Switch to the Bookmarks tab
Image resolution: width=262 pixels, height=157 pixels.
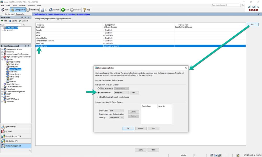(20, 14)
